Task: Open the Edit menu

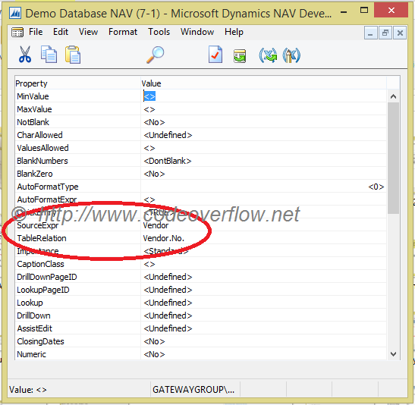Action: click(x=61, y=32)
